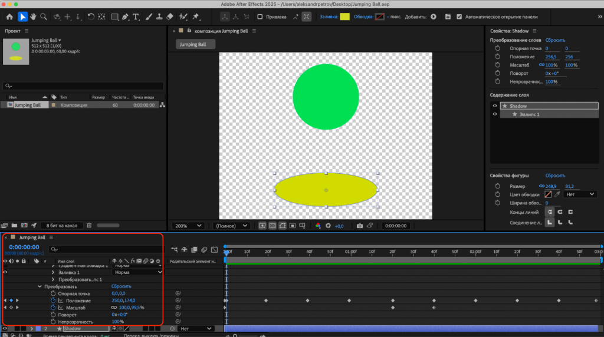Hide the Эллипс 1 shape visibility

[495, 114]
